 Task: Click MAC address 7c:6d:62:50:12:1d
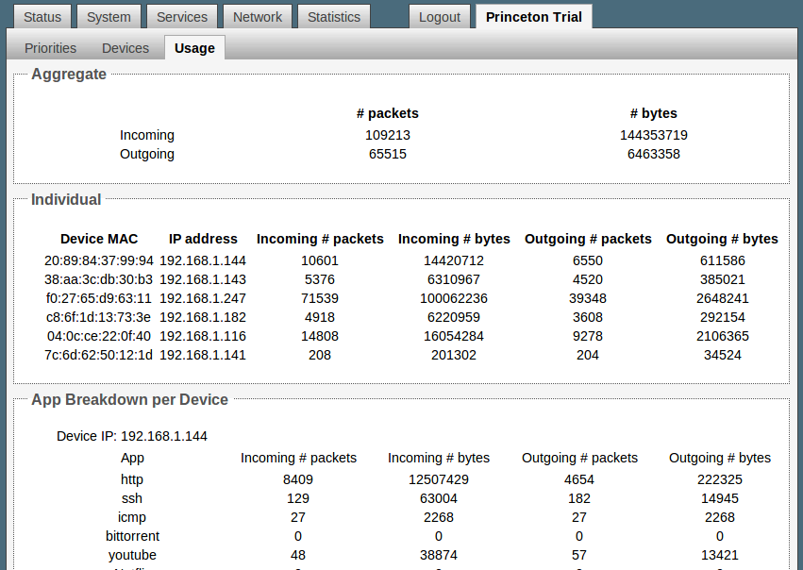tap(98, 355)
